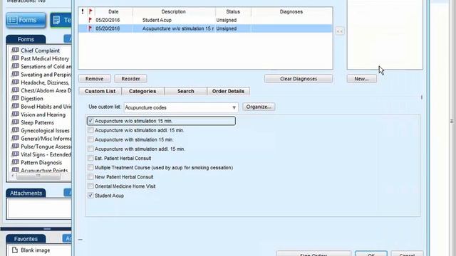Screen dimensions: 456x256
Task: Check Oriental Medicine Home Visit
Action: [x=90, y=186]
